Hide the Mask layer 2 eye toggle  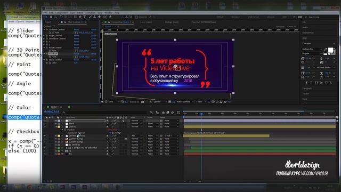(x=45, y=124)
